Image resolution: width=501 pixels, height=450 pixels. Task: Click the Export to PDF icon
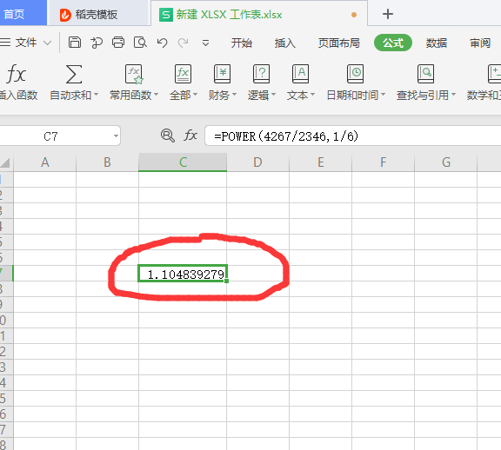tap(97, 43)
